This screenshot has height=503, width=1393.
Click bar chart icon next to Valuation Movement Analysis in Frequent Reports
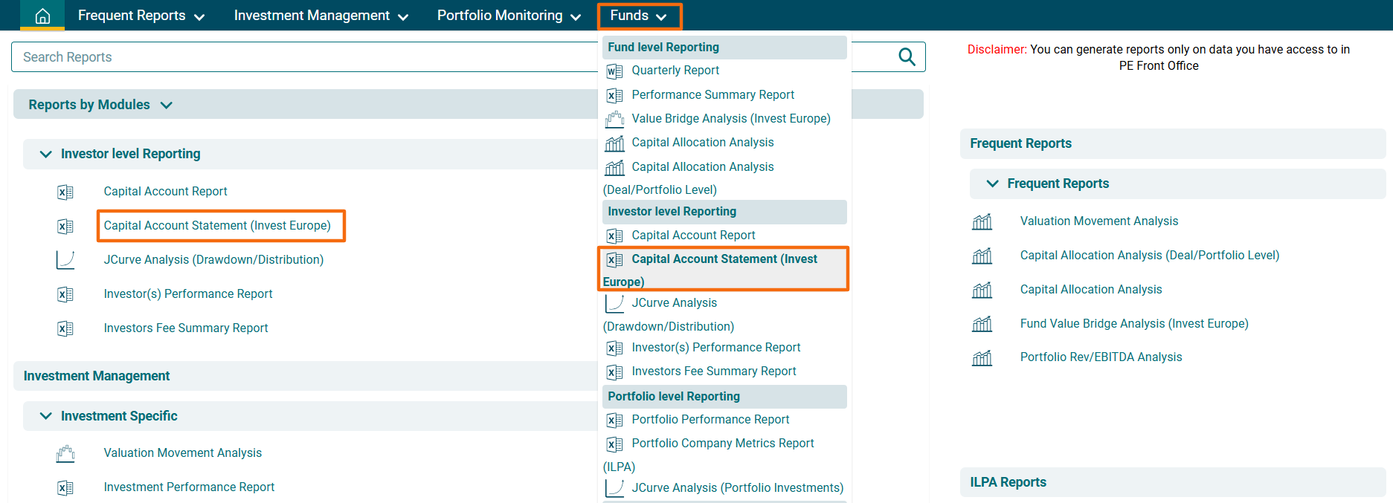(x=982, y=221)
